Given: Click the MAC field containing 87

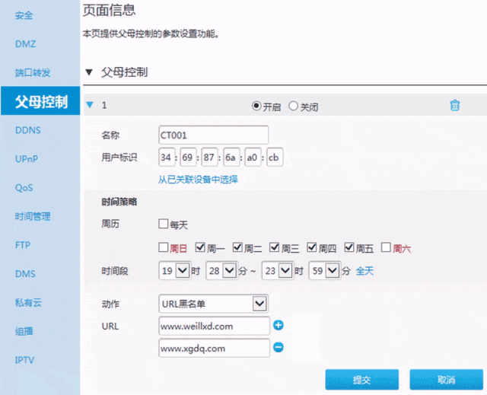Looking at the screenshot, I should [x=210, y=157].
